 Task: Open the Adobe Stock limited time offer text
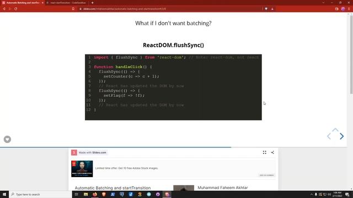pyautogui.click(x=126, y=168)
